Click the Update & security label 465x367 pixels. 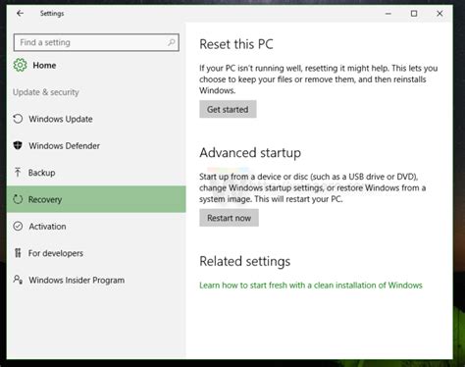coord(46,92)
